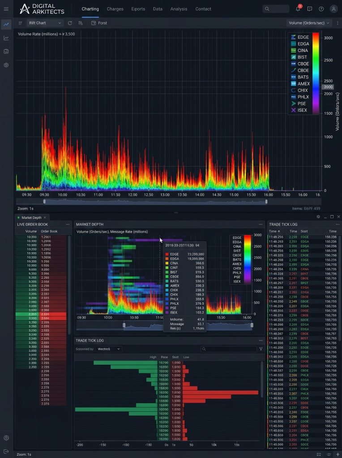Close the Market Depth tab
The width and height of the screenshot is (342, 458).
(45, 218)
